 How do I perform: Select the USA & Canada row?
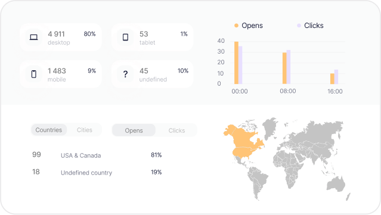coord(97,155)
